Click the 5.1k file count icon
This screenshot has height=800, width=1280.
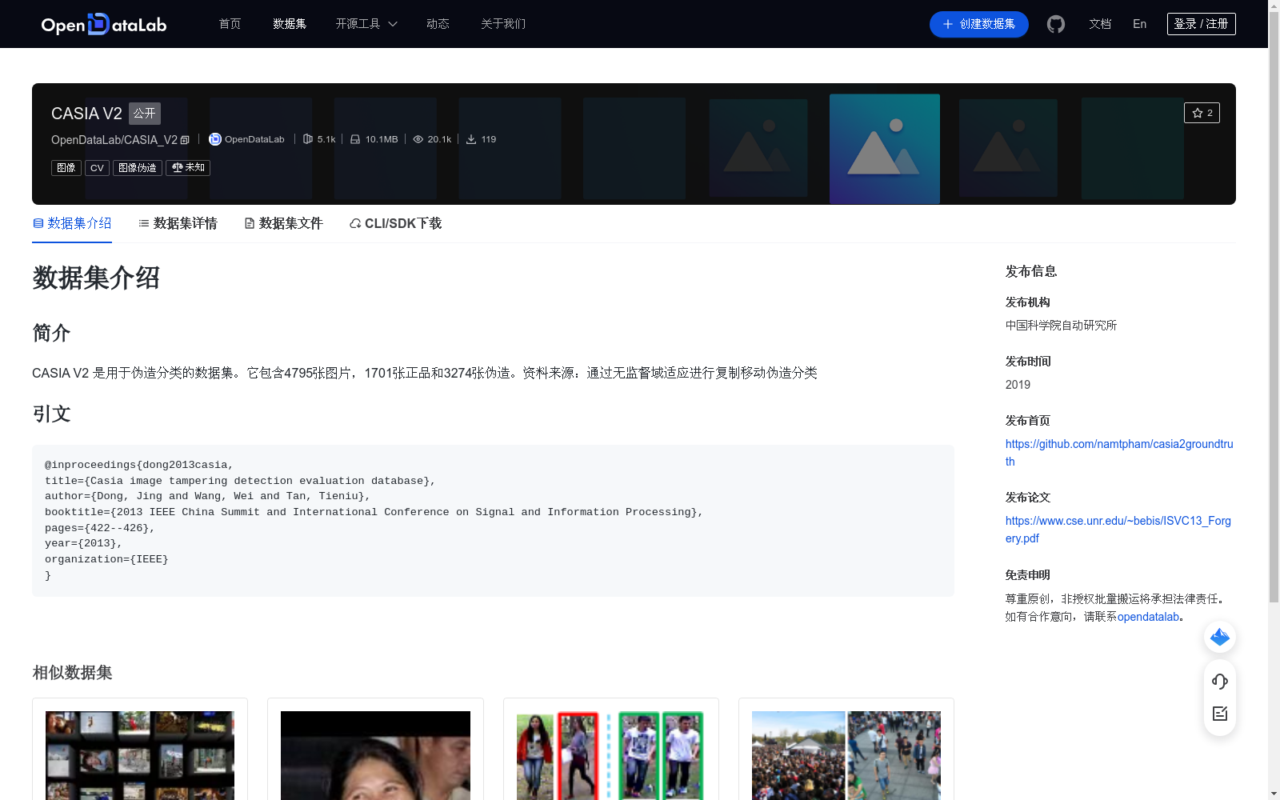308,139
